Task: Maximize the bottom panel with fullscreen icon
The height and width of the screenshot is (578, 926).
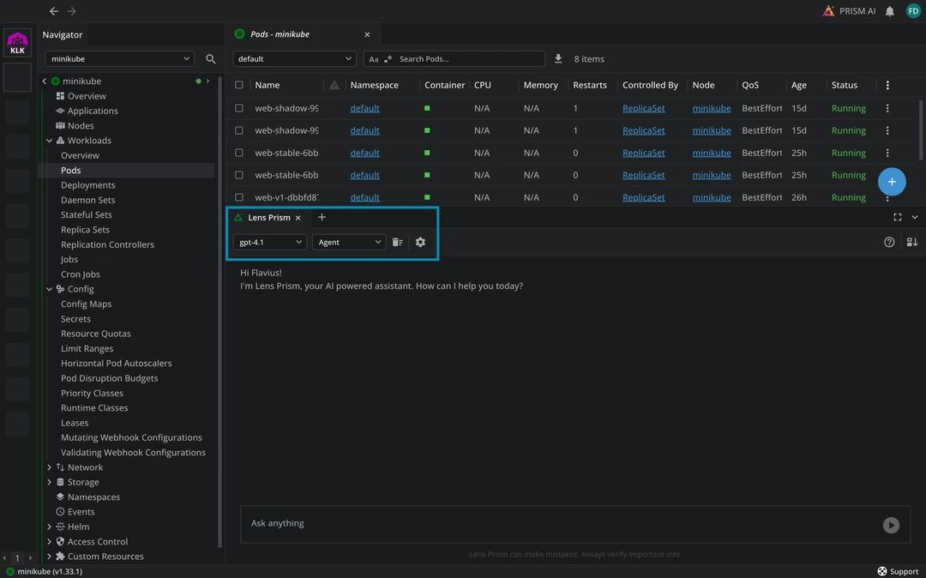Action: click(898, 218)
